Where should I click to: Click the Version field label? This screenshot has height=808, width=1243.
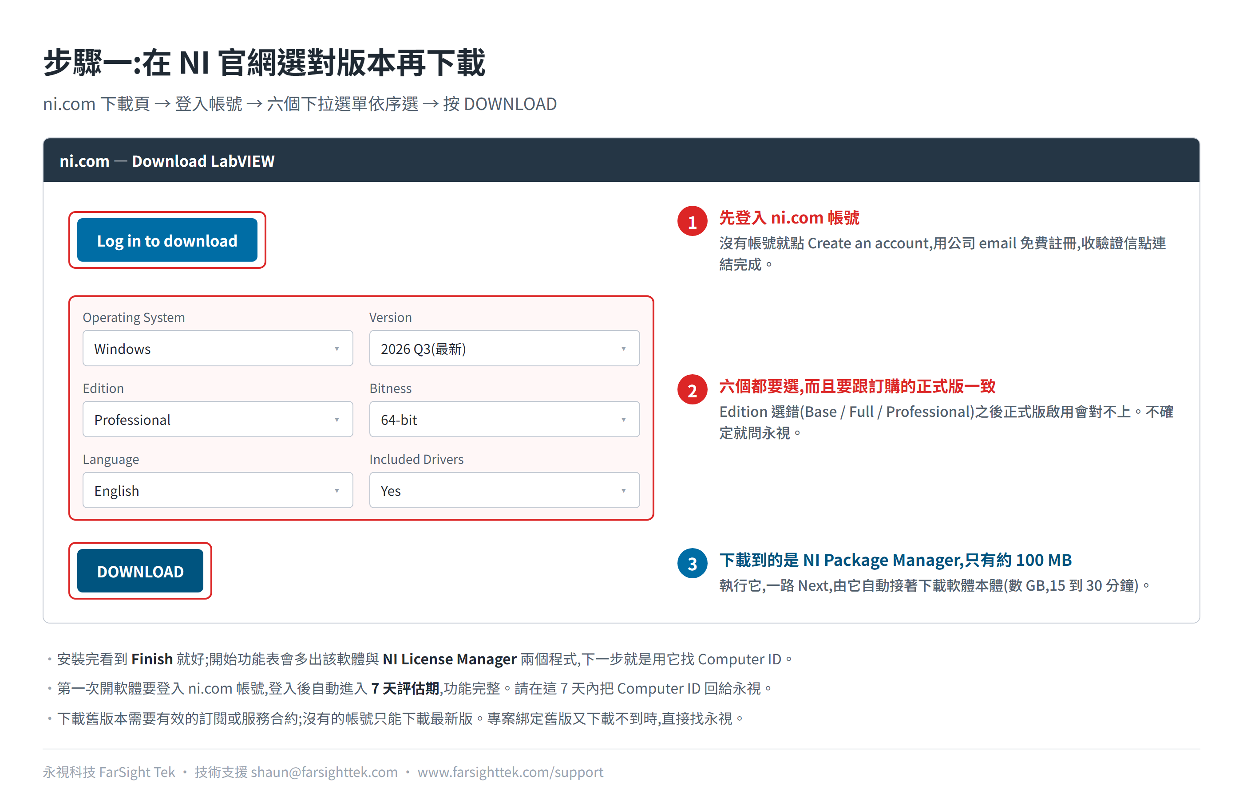(390, 317)
